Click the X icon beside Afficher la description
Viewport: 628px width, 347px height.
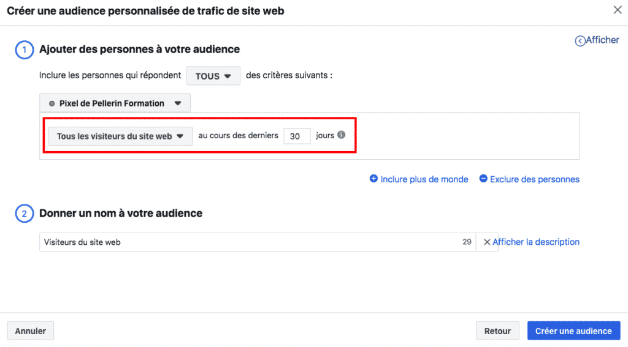click(x=487, y=242)
